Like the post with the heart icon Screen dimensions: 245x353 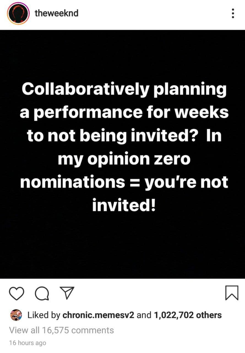click(18, 293)
